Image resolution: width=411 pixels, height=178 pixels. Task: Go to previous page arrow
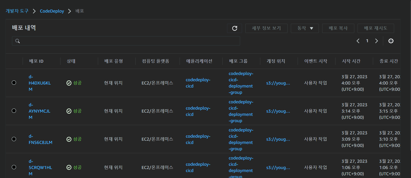(358, 41)
